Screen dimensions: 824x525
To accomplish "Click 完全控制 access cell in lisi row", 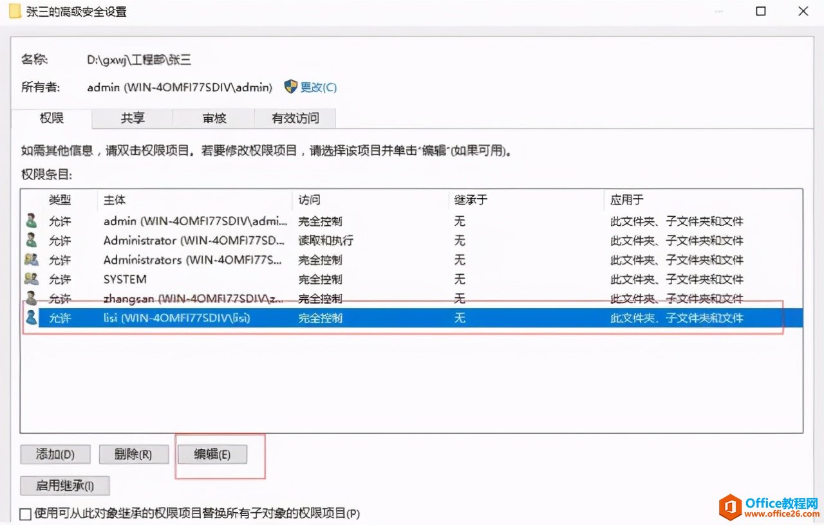I will pos(320,318).
